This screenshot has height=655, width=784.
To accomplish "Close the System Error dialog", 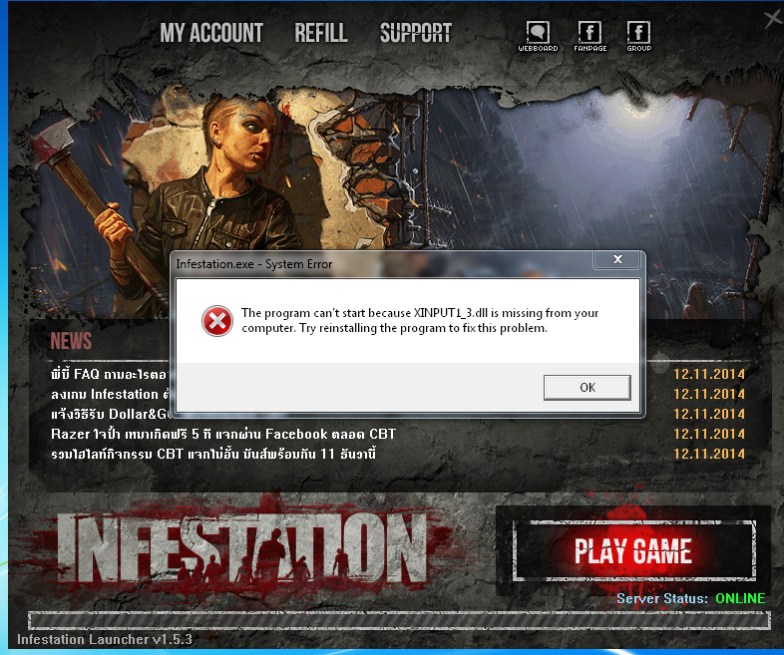I will (x=617, y=259).
